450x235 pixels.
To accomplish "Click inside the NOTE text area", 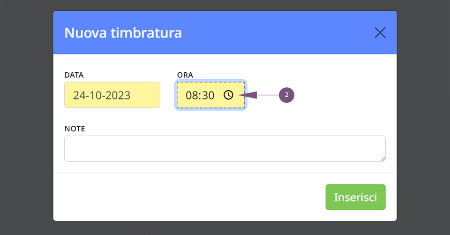I will (225, 149).
